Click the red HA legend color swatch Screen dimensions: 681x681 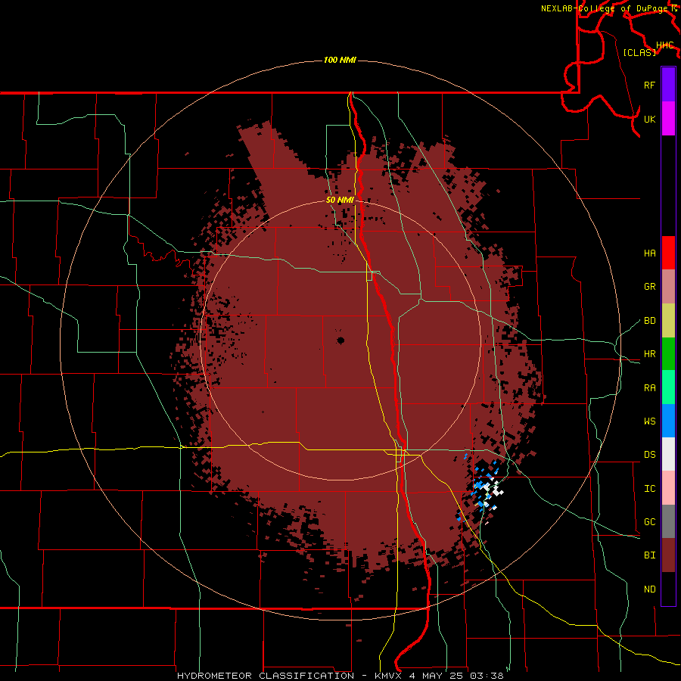coord(668,253)
